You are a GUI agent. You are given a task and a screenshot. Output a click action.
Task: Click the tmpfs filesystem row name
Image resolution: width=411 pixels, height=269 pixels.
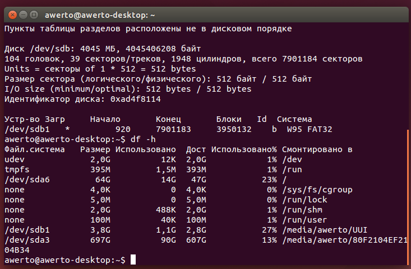click(x=17, y=169)
